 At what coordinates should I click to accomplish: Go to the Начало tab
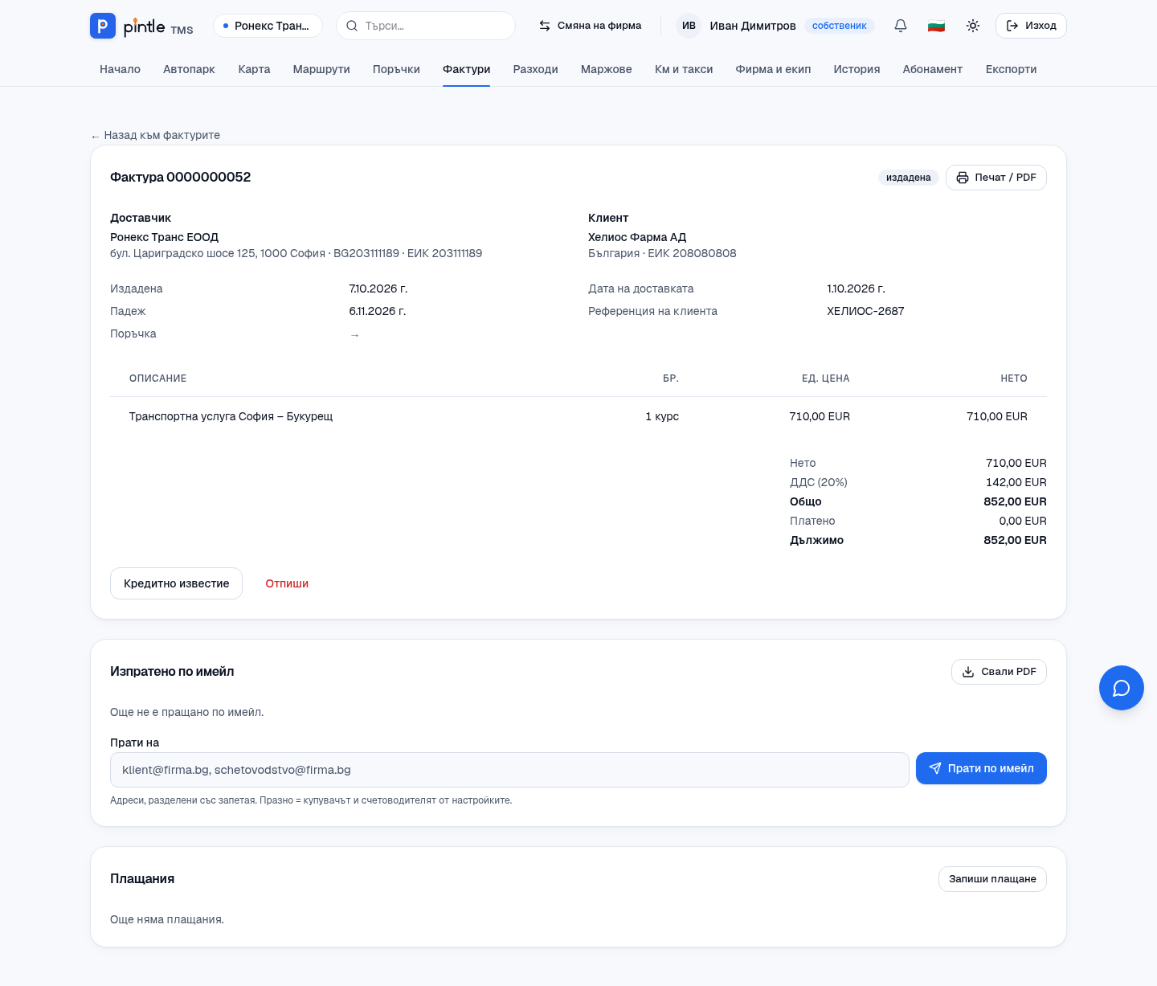(120, 69)
